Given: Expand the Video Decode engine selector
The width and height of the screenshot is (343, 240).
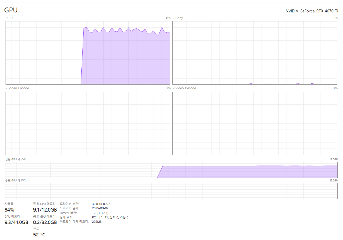Looking at the screenshot, I should pos(184,88).
